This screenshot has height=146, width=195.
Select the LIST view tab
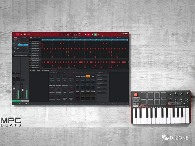(39, 38)
